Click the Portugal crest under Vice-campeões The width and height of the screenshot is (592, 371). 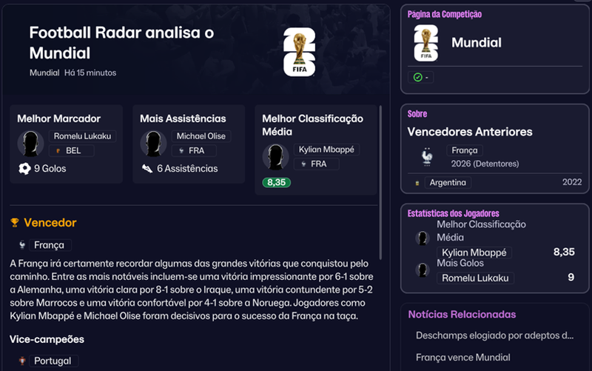(x=22, y=361)
